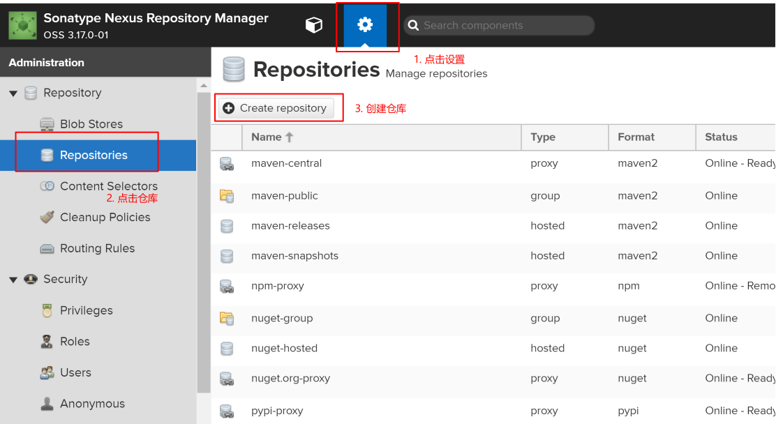Open the maven-releases repository name
Screen dimensions: 776x424
(290, 226)
